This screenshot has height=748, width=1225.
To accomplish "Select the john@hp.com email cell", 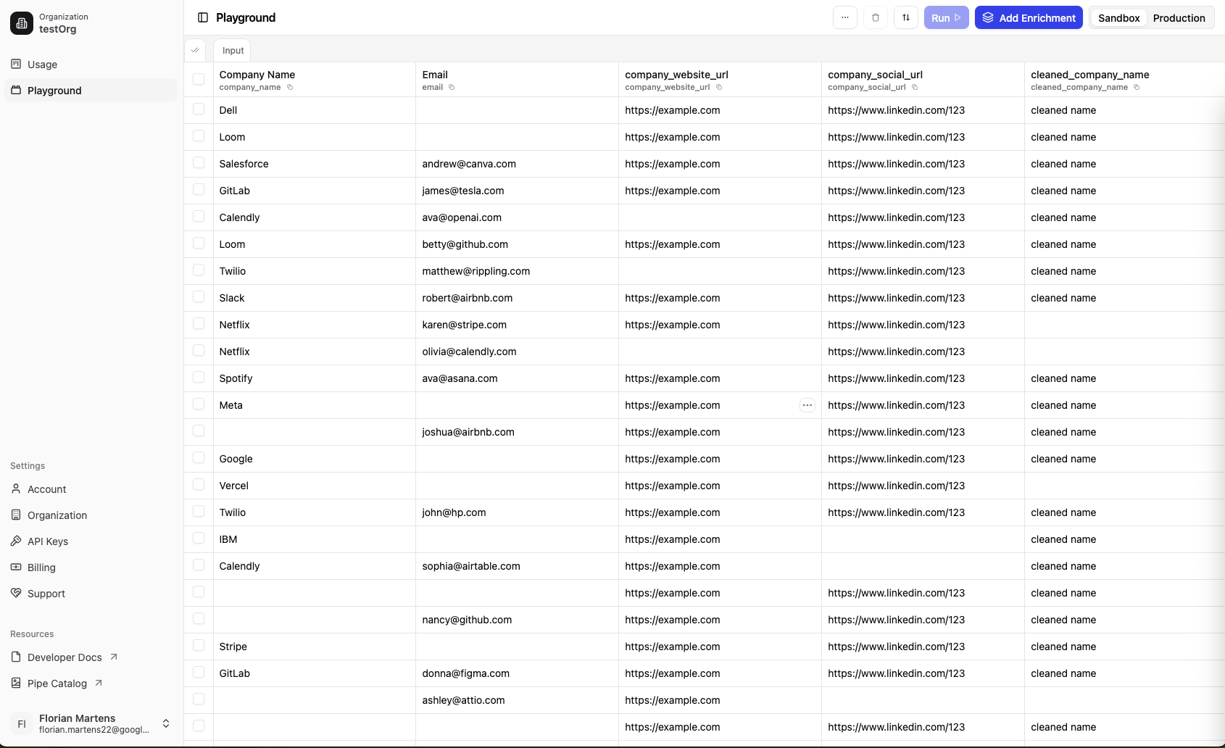I will (x=518, y=512).
